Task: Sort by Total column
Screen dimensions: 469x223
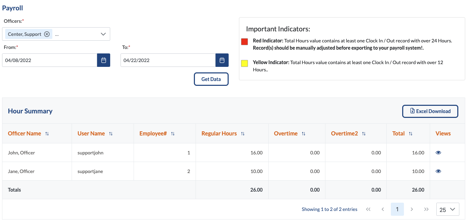Action: coord(410,134)
